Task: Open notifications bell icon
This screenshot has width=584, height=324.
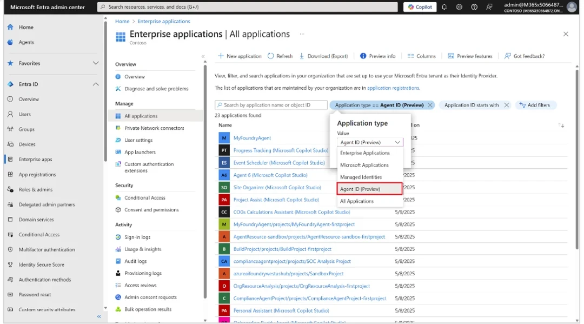Action: point(444,7)
